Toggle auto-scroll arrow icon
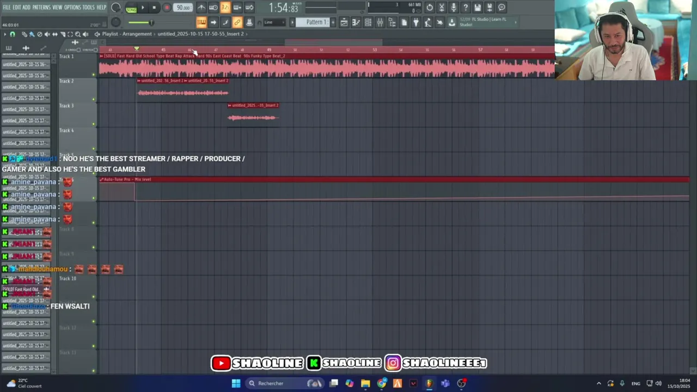 [213, 22]
